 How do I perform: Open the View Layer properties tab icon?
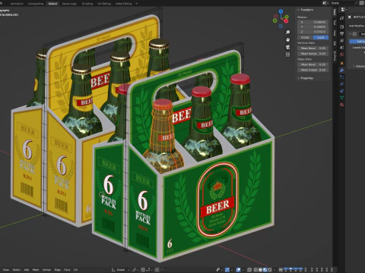point(342,40)
